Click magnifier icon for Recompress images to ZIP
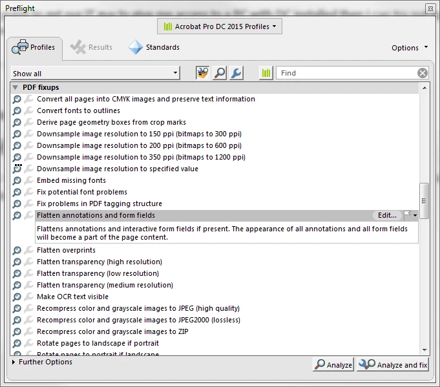This screenshot has width=440, height=387. (x=17, y=331)
